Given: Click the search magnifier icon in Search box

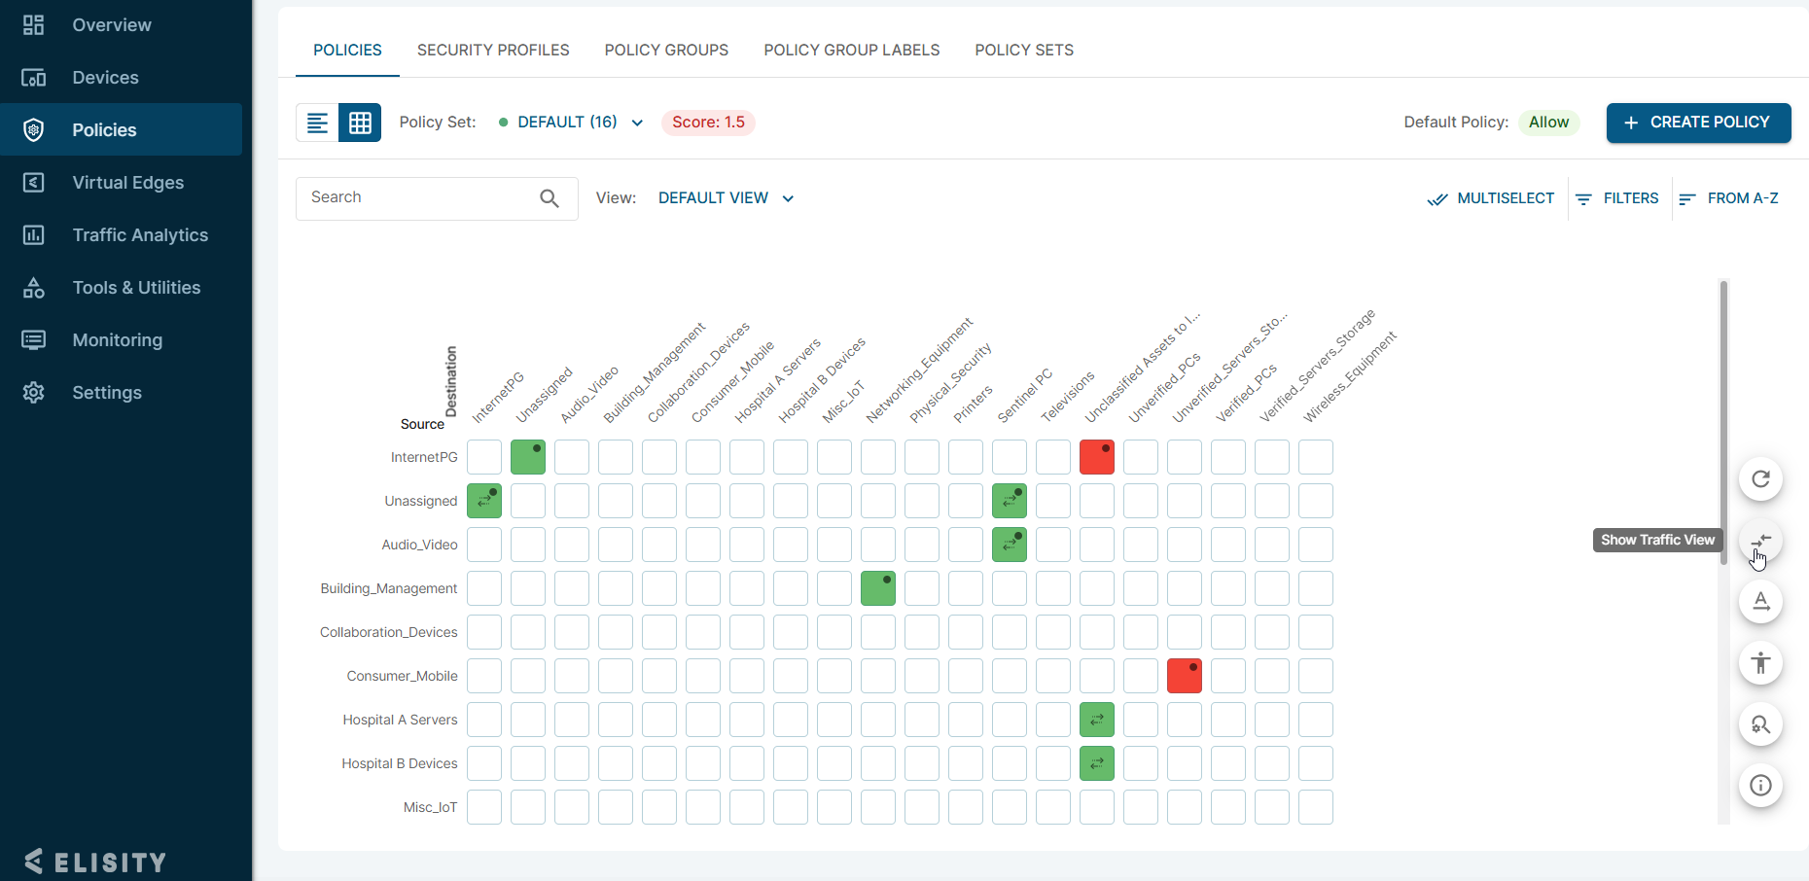Looking at the screenshot, I should click(550, 198).
